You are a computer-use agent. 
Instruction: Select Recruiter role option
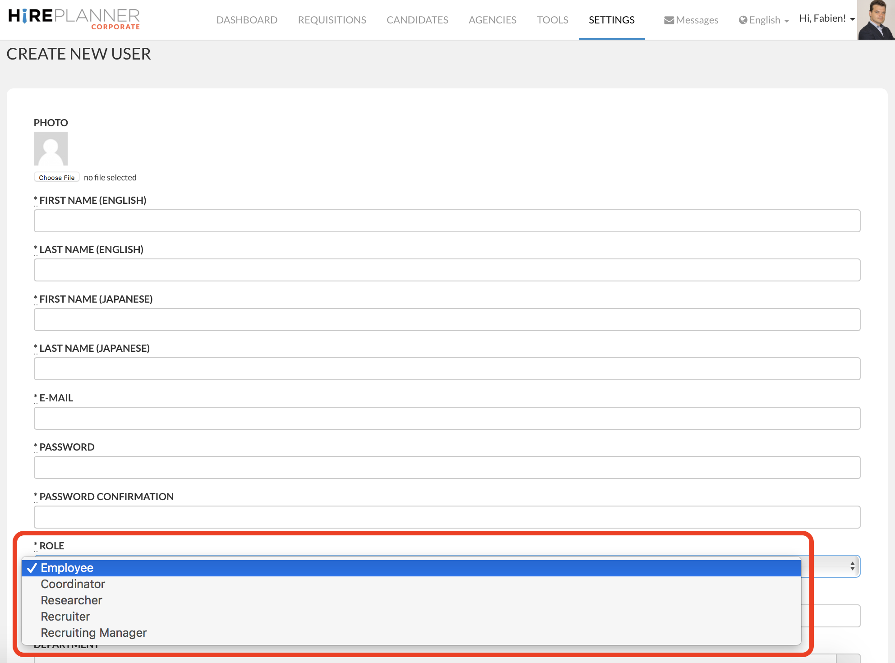(65, 617)
